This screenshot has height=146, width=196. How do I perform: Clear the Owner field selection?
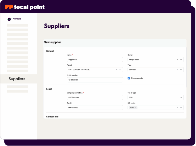click(x=177, y=60)
